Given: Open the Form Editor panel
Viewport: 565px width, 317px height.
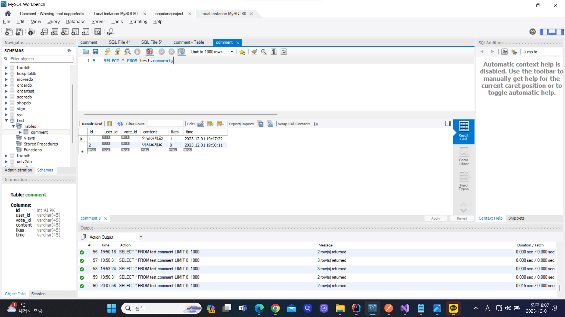Looking at the screenshot, I should [463, 156].
